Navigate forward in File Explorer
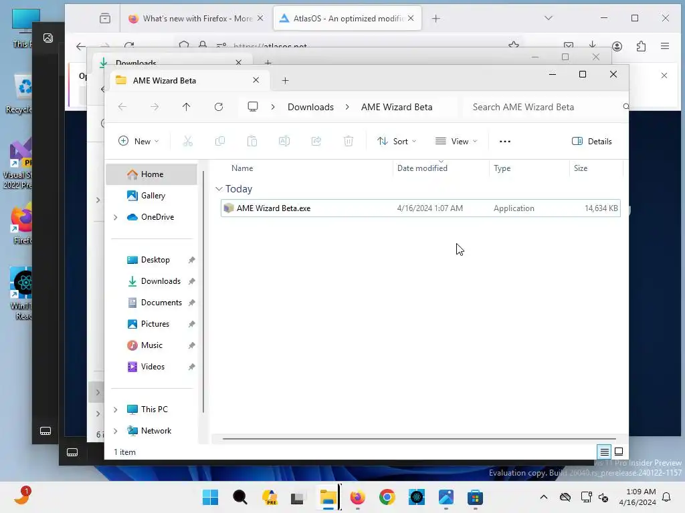 155,107
